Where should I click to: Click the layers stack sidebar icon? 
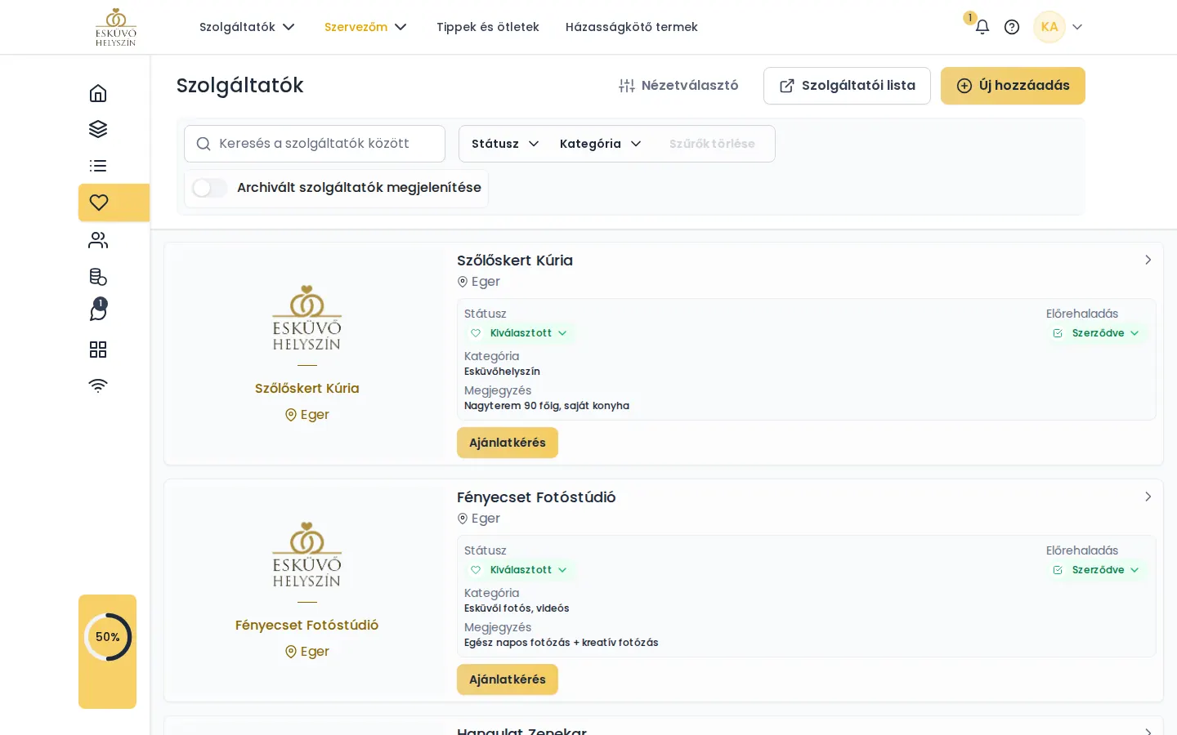point(98,129)
